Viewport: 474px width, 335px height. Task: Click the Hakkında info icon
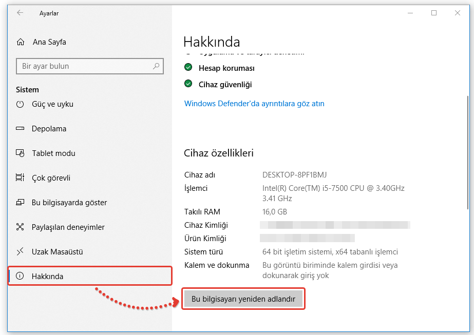pos(21,277)
